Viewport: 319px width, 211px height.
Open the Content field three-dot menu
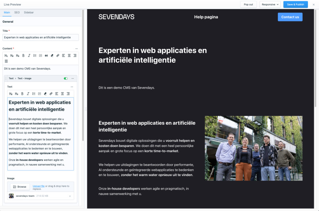click(x=77, y=48)
